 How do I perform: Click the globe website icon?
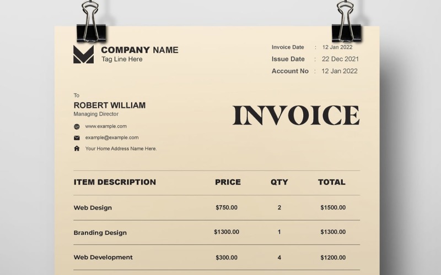click(x=77, y=127)
